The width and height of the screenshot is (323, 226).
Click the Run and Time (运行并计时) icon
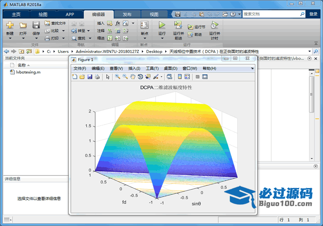click(x=215, y=25)
